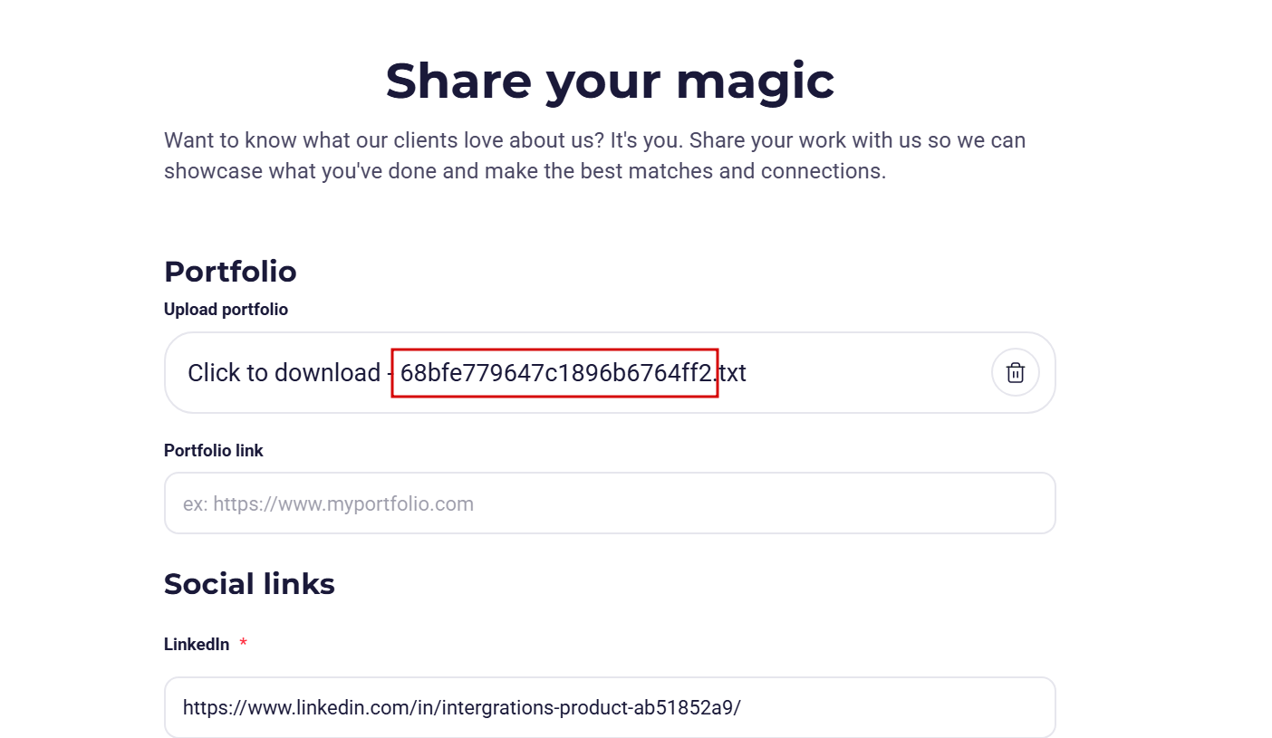Click the .txt extension of uploaded file

click(730, 373)
